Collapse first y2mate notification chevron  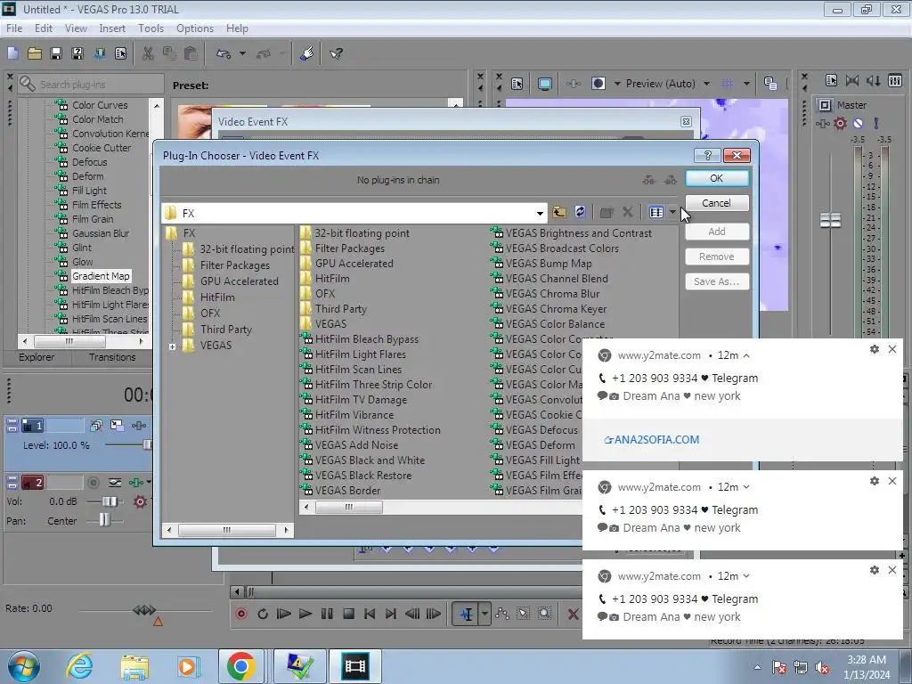coord(746,355)
